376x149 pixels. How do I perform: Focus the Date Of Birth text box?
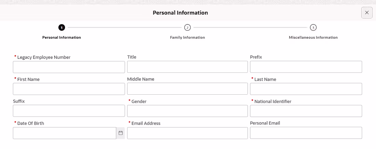[65, 133]
